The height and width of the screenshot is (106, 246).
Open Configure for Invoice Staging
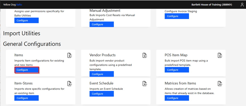tap(177, 16)
